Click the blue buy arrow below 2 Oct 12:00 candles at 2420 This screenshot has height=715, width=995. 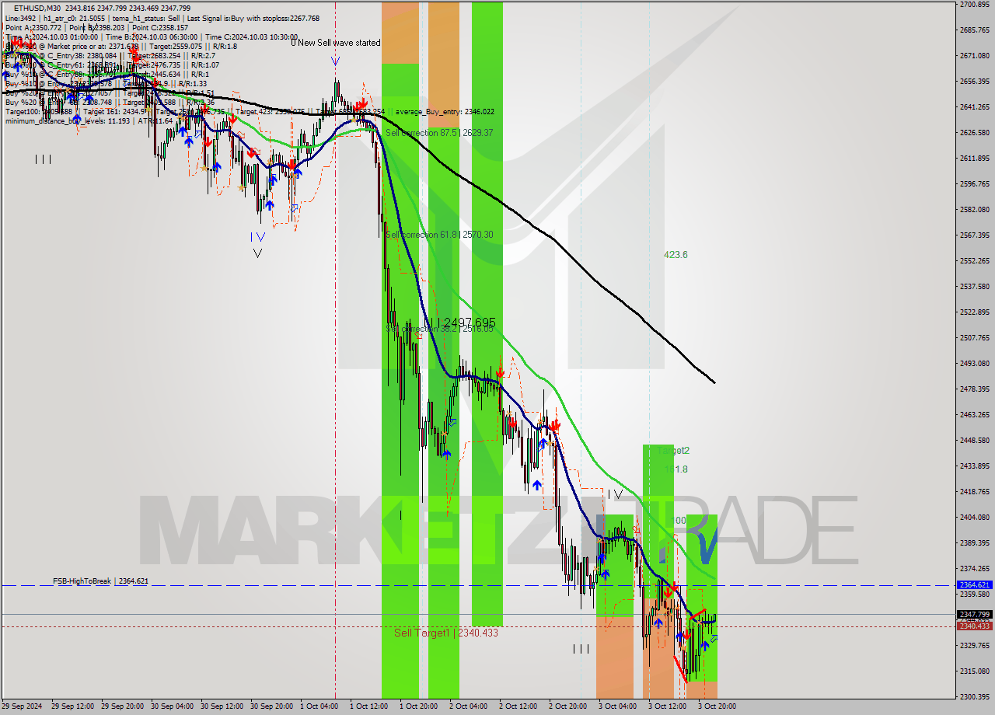point(536,485)
